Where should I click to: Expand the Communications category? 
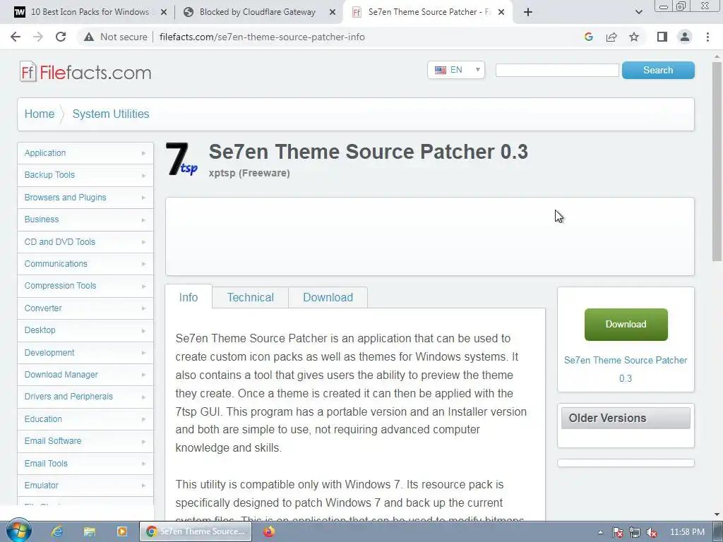(x=85, y=264)
